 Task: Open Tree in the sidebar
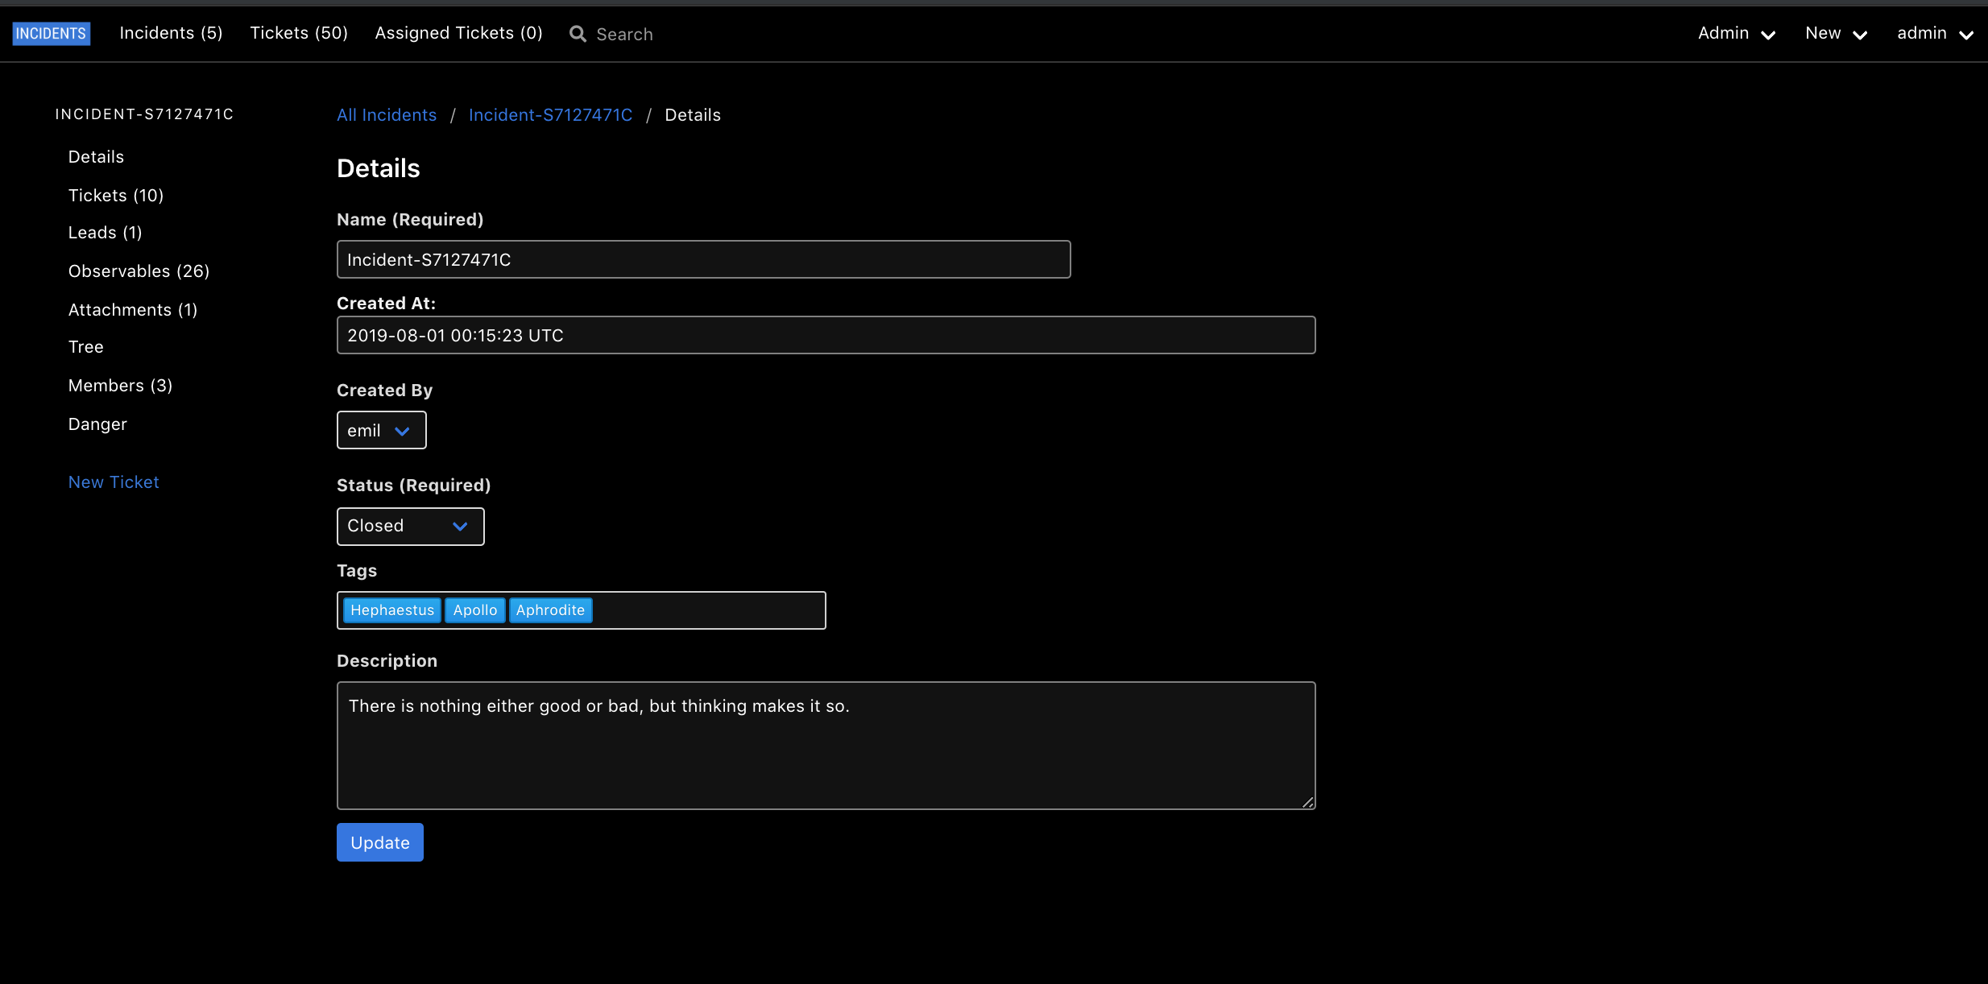(85, 347)
